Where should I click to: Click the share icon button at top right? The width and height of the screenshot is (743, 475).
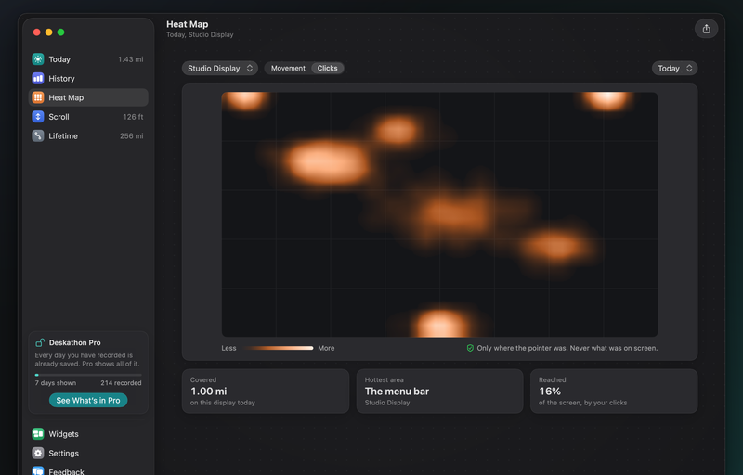706,29
